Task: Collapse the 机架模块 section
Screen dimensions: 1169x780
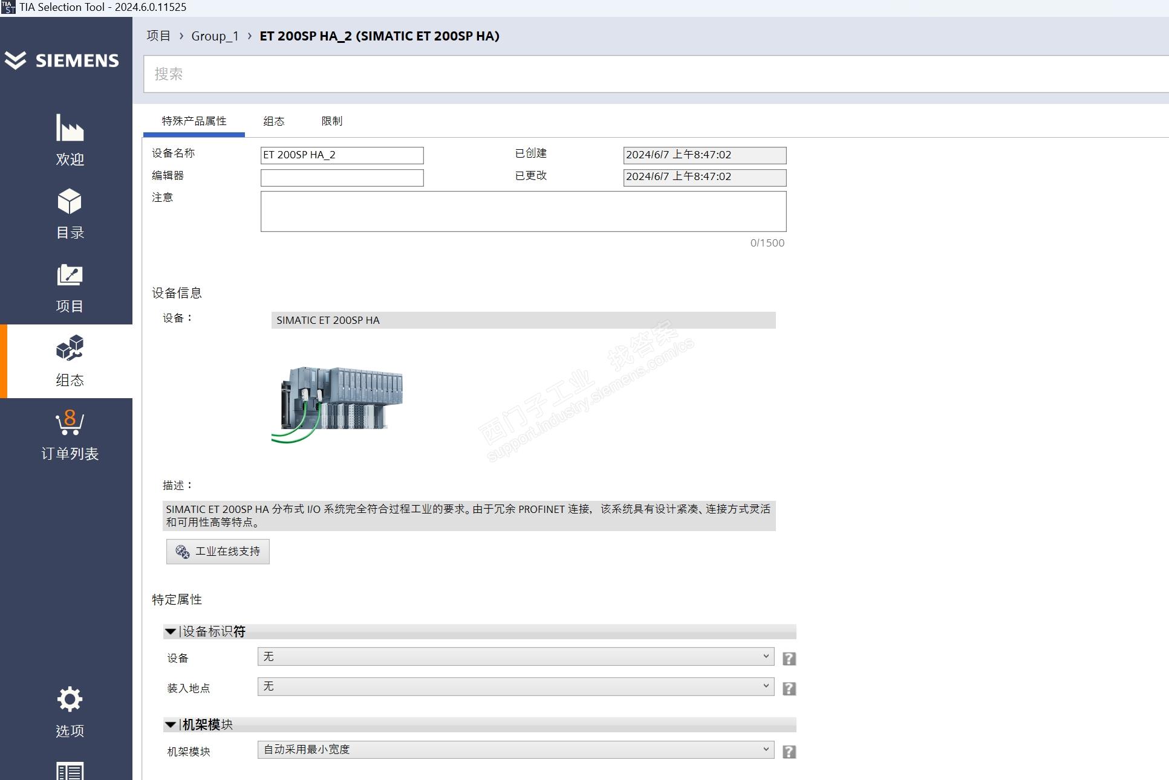Action: pos(171,724)
